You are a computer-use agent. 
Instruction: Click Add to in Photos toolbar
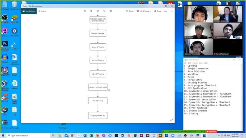click(x=42, y=11)
